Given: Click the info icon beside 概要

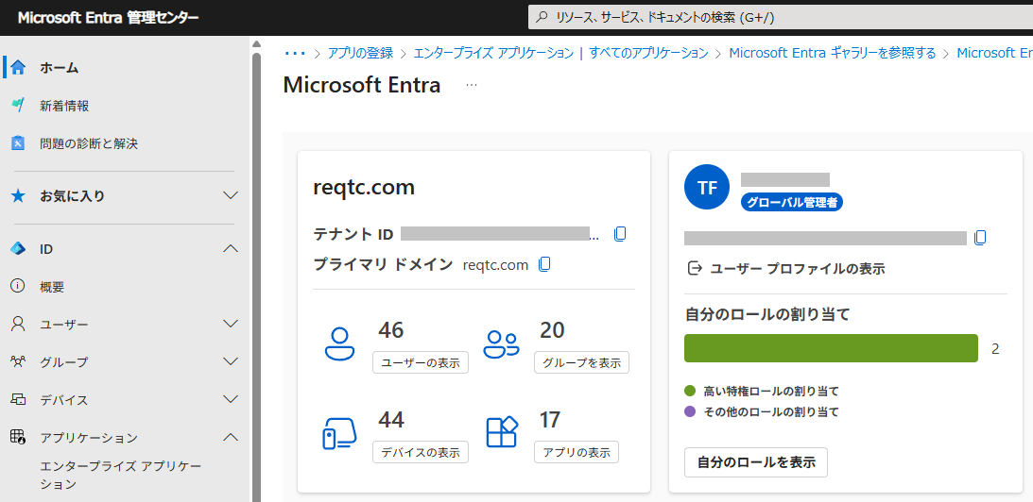Looking at the screenshot, I should 19,286.
